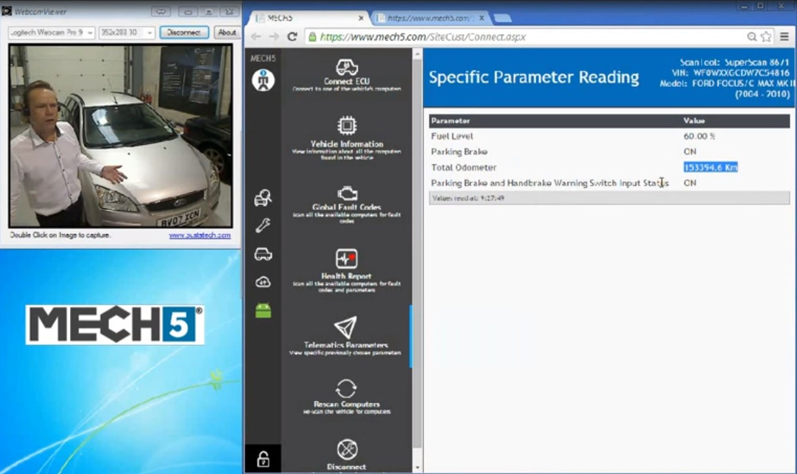797x474 pixels.
Task: Click the scrollbar down arrow in menu
Action: click(x=418, y=467)
